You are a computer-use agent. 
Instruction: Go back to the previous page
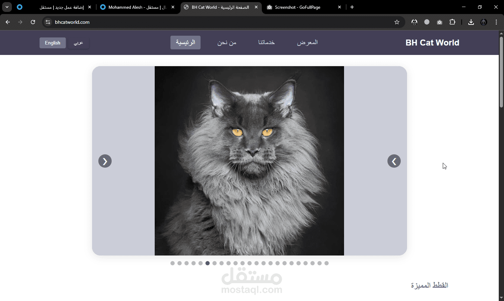(x=8, y=22)
